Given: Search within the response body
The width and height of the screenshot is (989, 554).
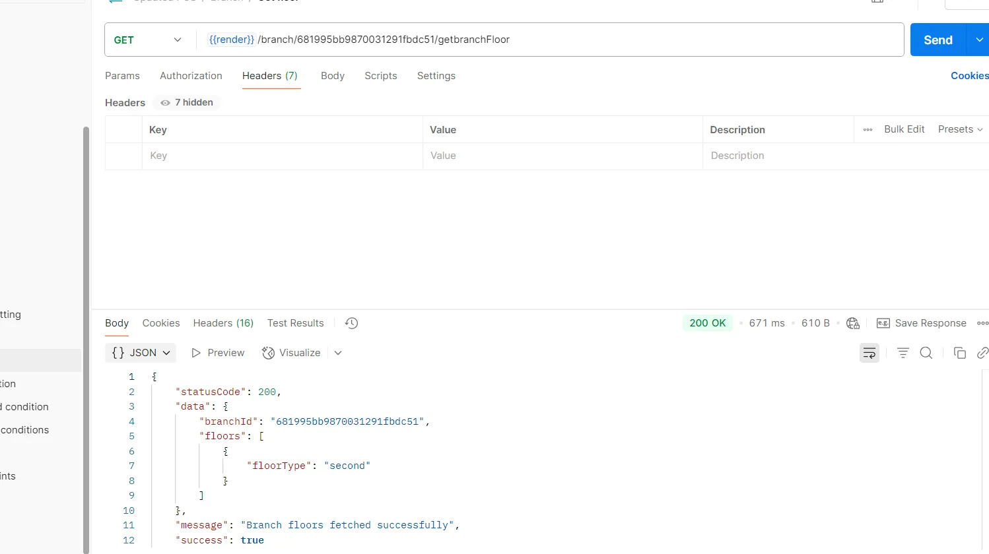Looking at the screenshot, I should point(926,354).
